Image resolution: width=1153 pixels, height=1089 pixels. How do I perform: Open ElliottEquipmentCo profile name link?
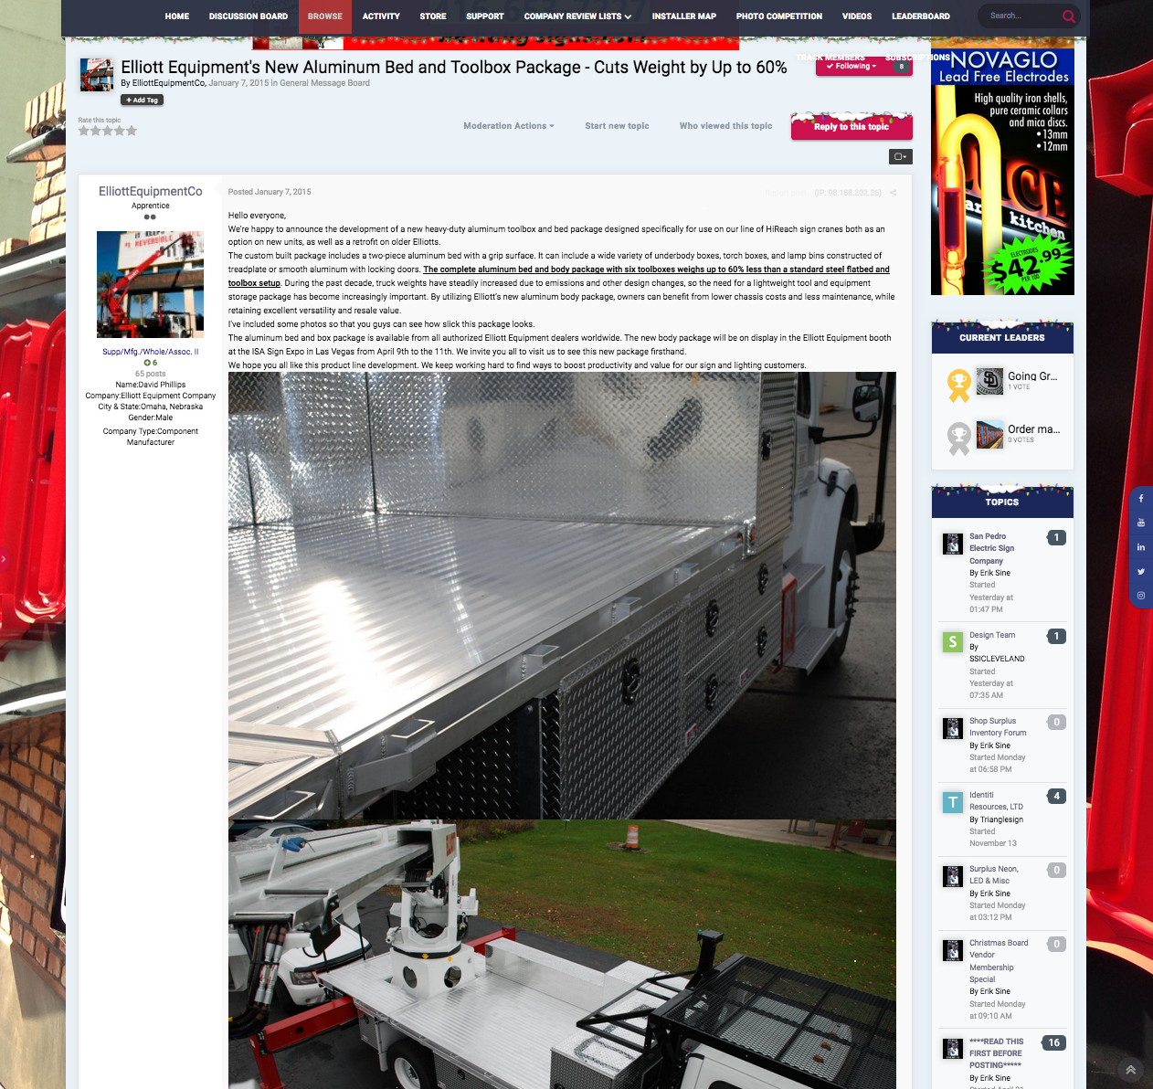151,191
